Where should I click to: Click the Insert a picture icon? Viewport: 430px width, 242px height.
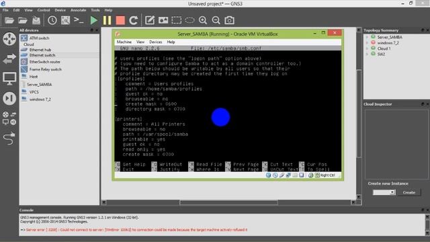click(163, 20)
